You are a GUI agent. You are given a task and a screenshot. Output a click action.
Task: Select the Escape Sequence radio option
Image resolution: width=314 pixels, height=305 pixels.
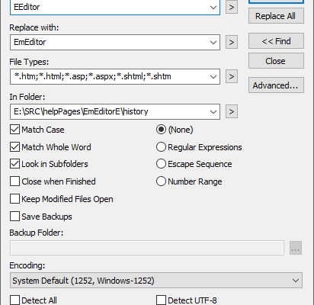point(161,164)
